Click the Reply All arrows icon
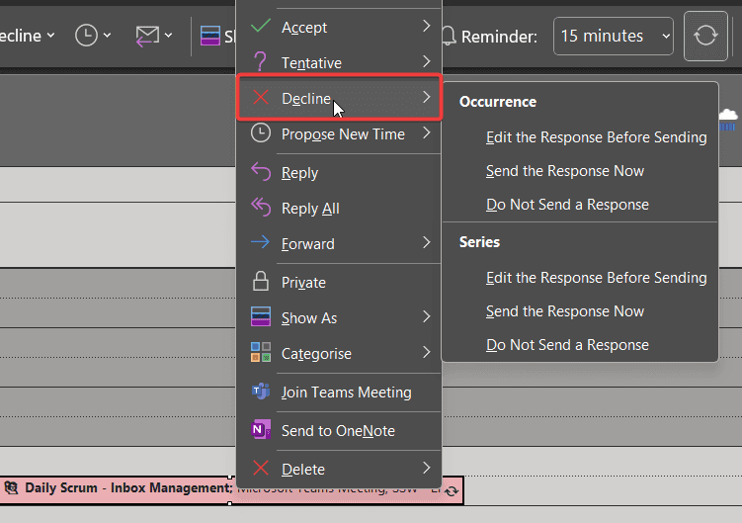This screenshot has width=742, height=523. click(261, 208)
